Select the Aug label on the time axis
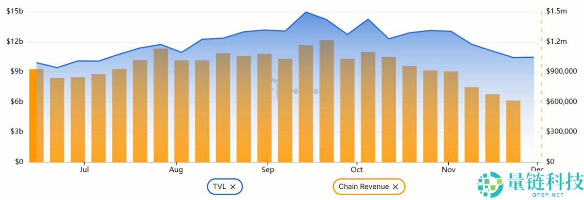584x200 pixels. click(x=176, y=170)
